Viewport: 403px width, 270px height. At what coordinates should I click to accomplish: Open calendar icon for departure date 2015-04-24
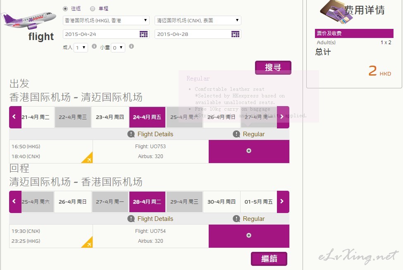(x=144, y=34)
